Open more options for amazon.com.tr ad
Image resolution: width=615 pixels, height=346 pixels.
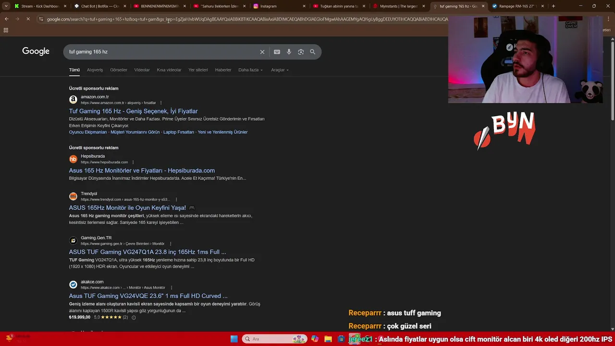tap(161, 103)
